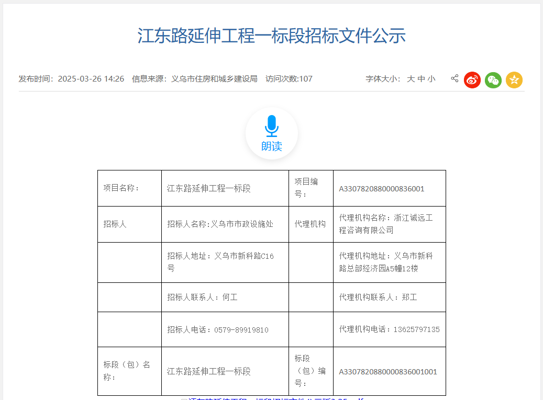Open the attachment link below the table
This screenshot has width=543, height=400.
tap(275, 398)
